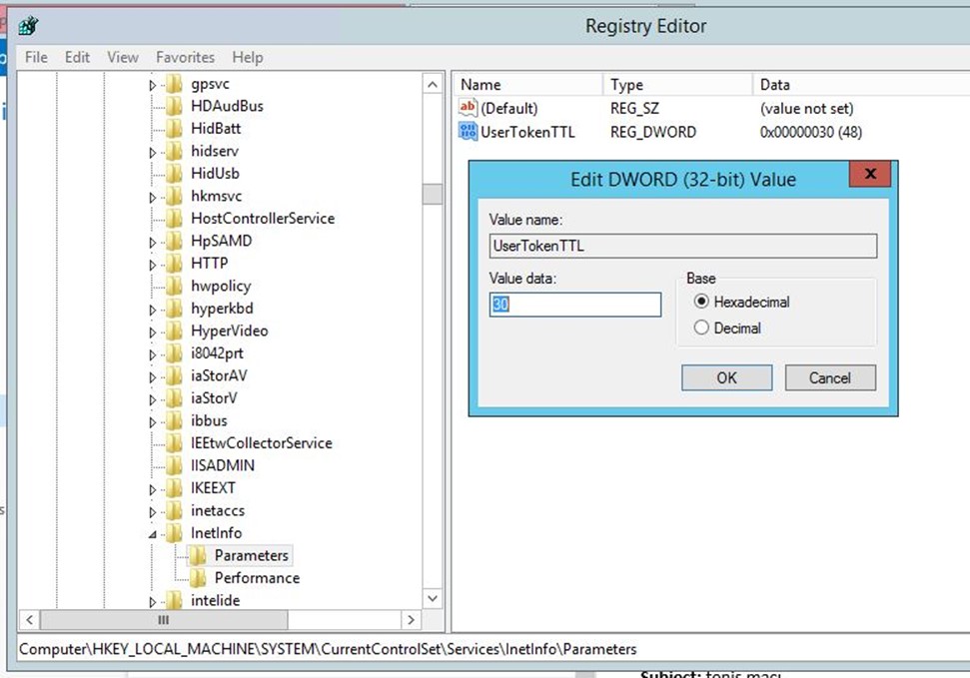Viewport: 970px width, 678px height.
Task: Click the horizontal scrollbar thumb of the tree
Action: click(163, 619)
